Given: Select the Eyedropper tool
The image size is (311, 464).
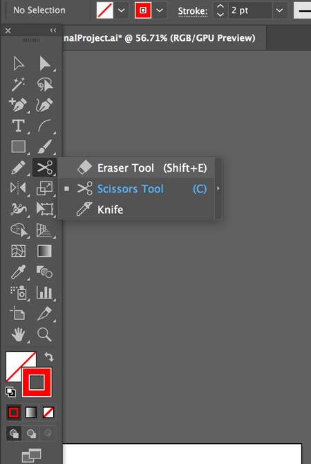Looking at the screenshot, I should (18, 271).
